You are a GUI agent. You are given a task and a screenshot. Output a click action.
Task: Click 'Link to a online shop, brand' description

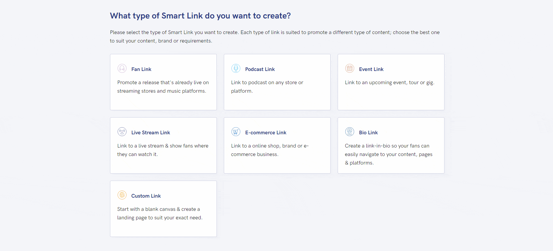(270, 150)
